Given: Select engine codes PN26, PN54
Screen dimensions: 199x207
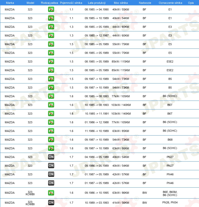Looking at the screenshot, I should [x=170, y=202].
